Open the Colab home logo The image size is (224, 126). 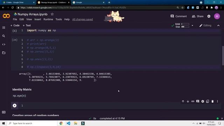coord(6,16)
